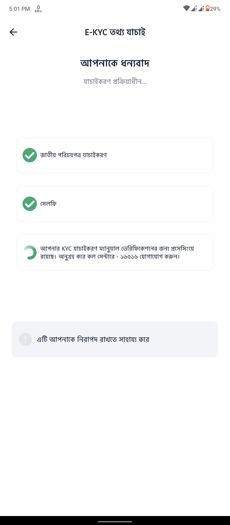Tap the first cellular signal icon

point(194,9)
